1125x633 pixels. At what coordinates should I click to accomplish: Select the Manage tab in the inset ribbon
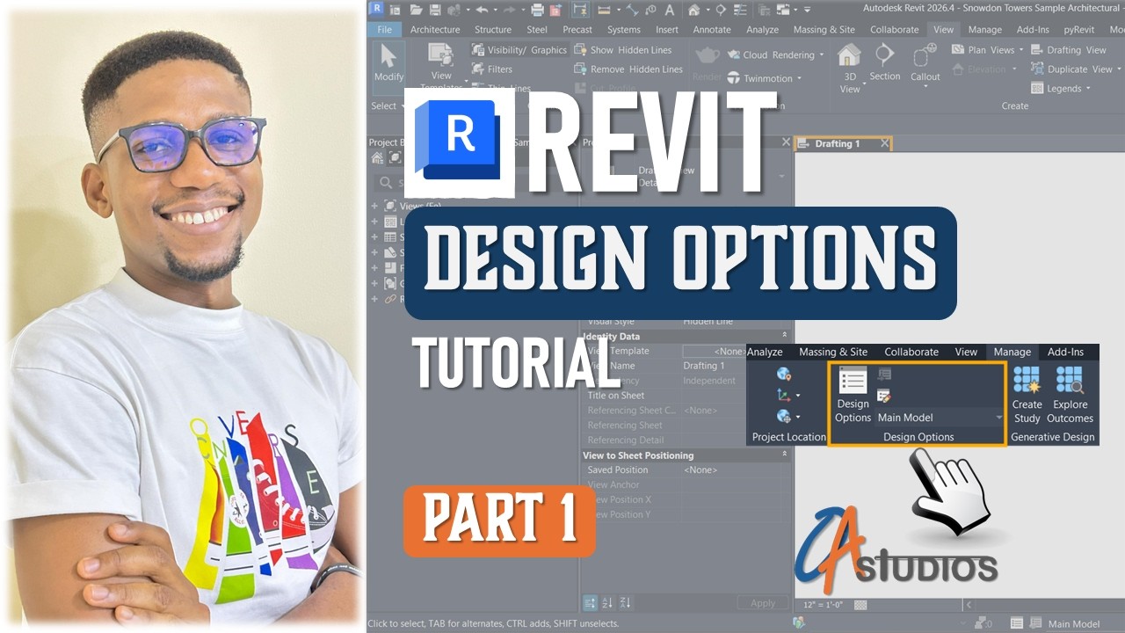[1012, 352]
